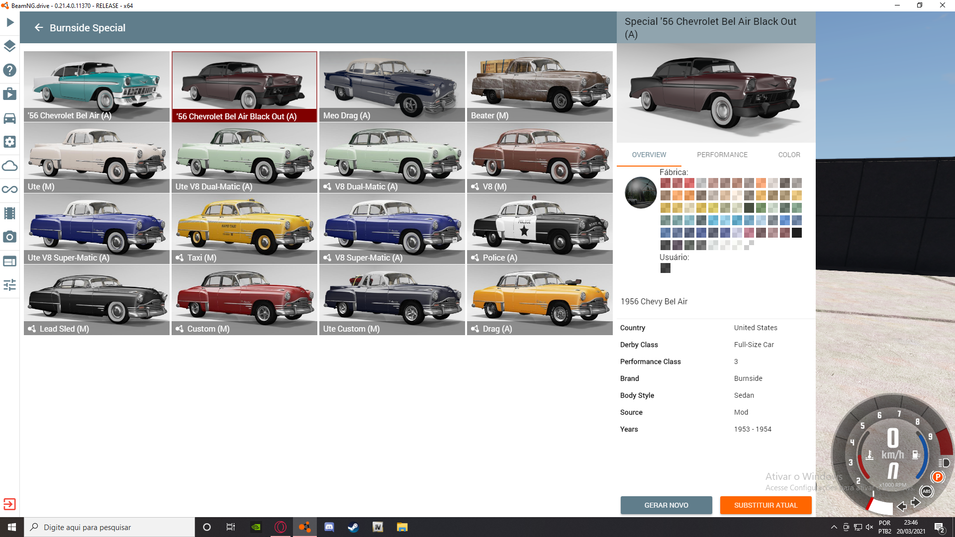Click the exit icon at sidebar bottom
Screen dimensions: 955x537
[9, 504]
